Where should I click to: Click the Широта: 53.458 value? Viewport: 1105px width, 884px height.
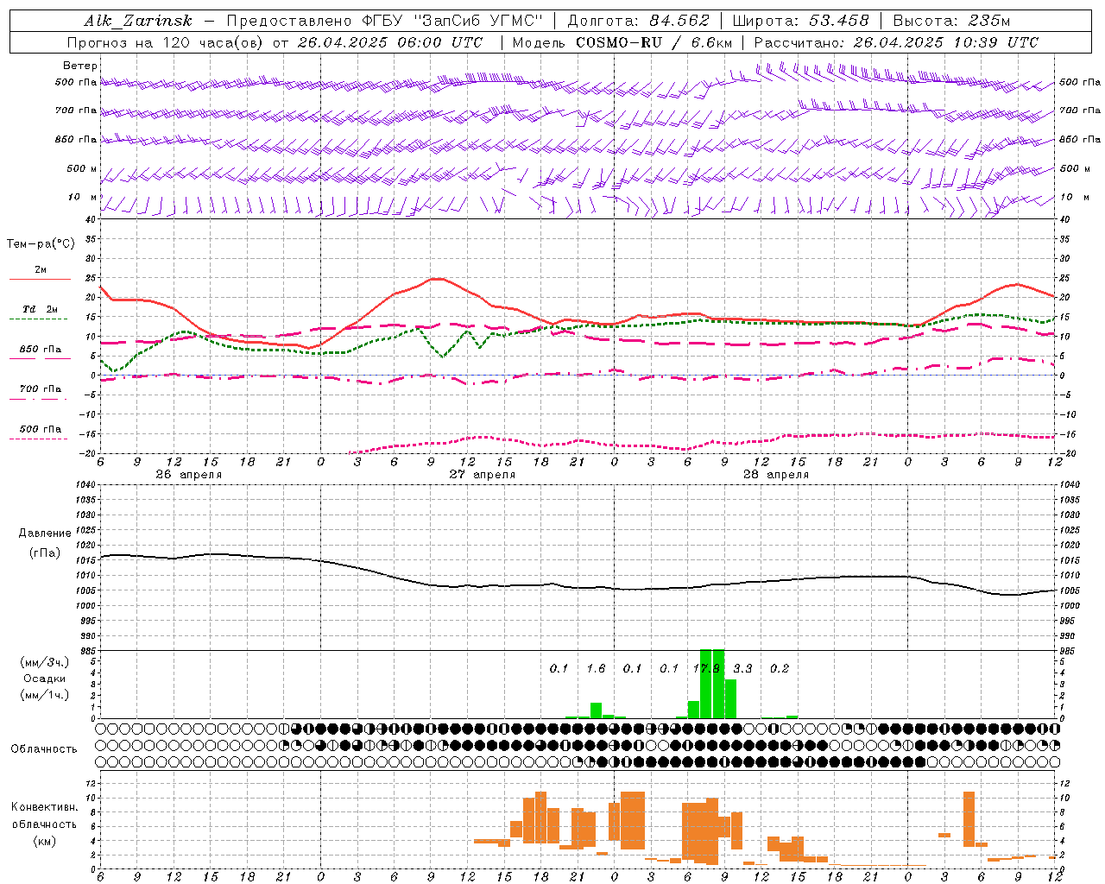pyautogui.click(x=800, y=21)
